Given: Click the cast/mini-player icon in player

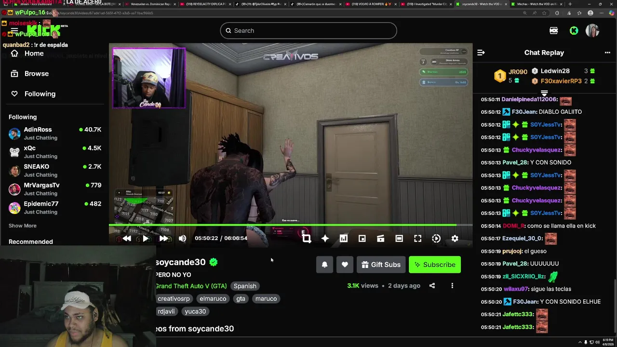Looking at the screenshot, I should pos(381,239).
